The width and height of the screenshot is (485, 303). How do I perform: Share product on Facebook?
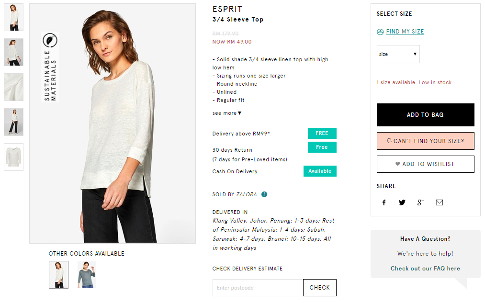(384, 202)
